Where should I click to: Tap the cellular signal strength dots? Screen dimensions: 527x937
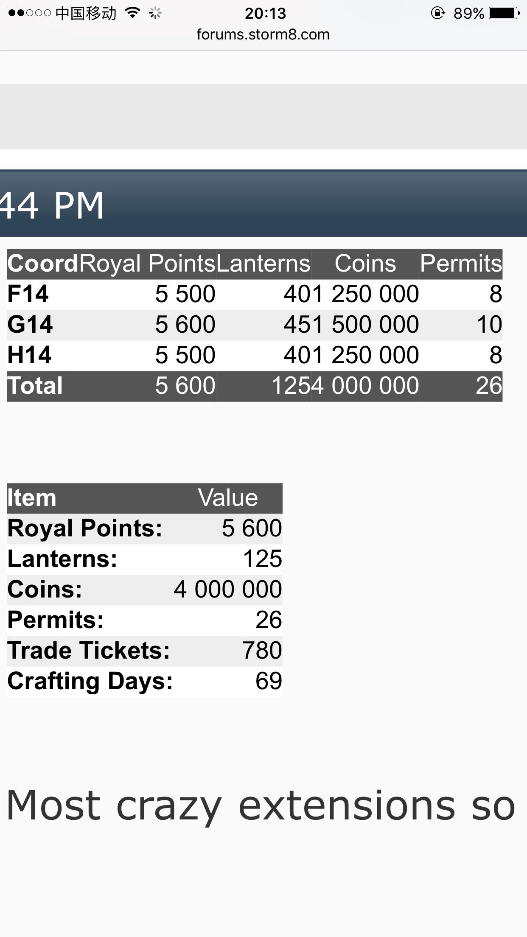tap(29, 13)
